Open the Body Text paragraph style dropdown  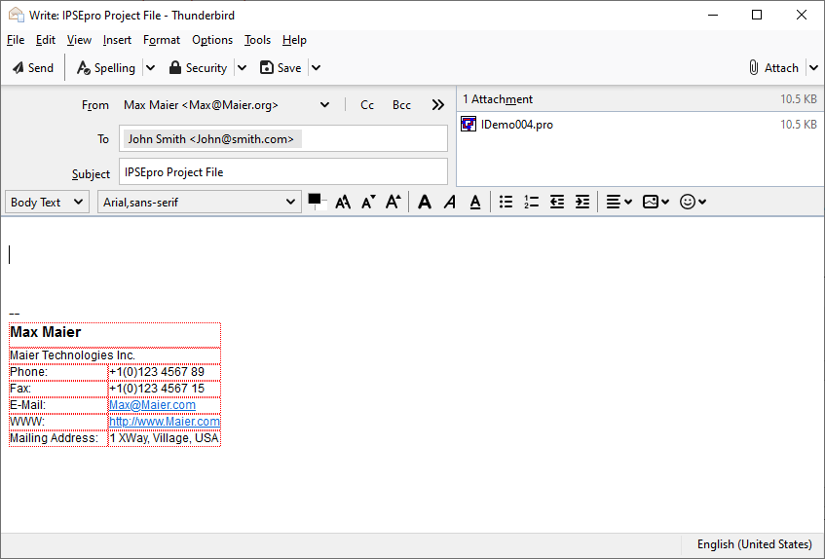point(47,202)
